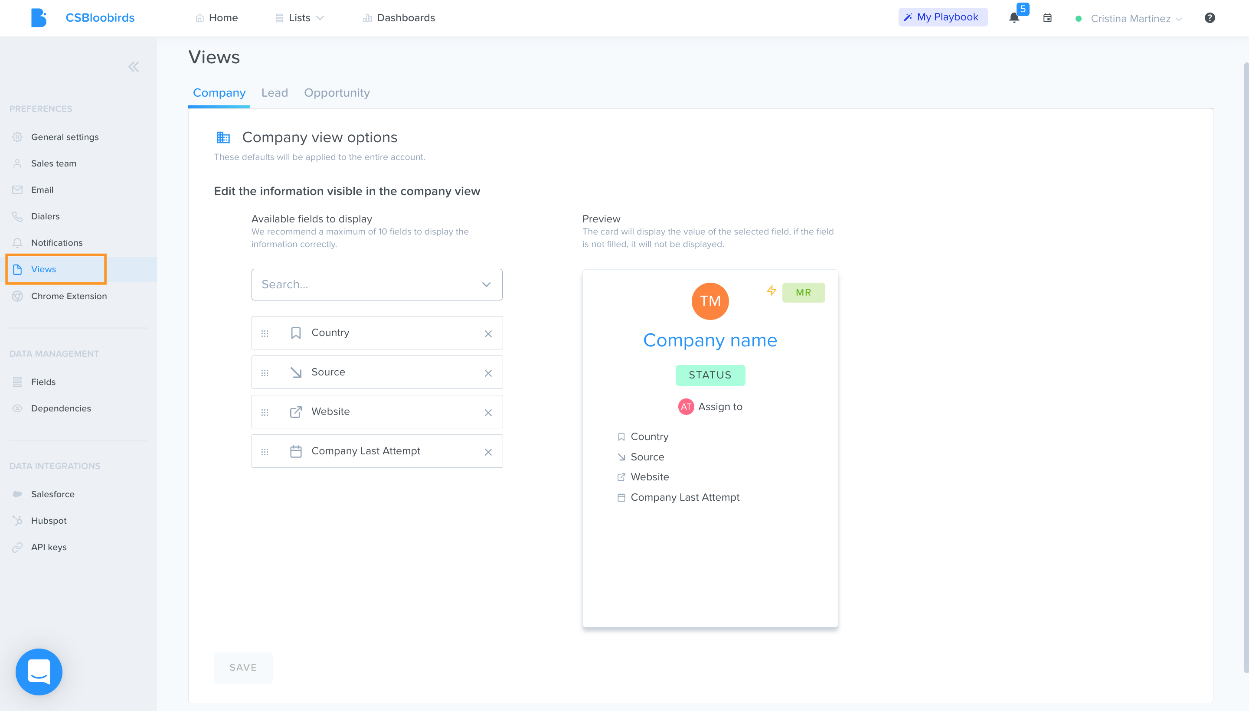Remove the Source field
This screenshot has height=711, width=1249.
[x=488, y=373]
